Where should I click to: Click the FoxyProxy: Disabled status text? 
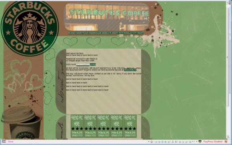pos(213,142)
